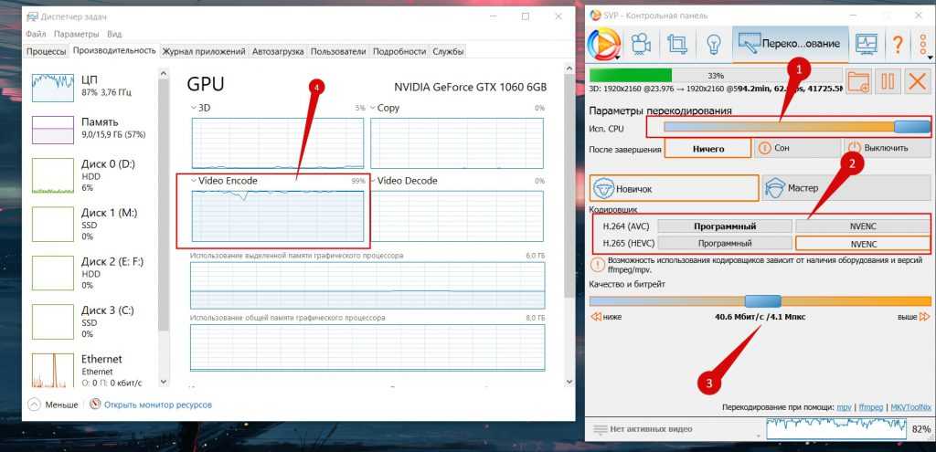Image resolution: width=936 pixels, height=452 pixels.
Task: Click the SVP main logo icon
Action: click(604, 44)
